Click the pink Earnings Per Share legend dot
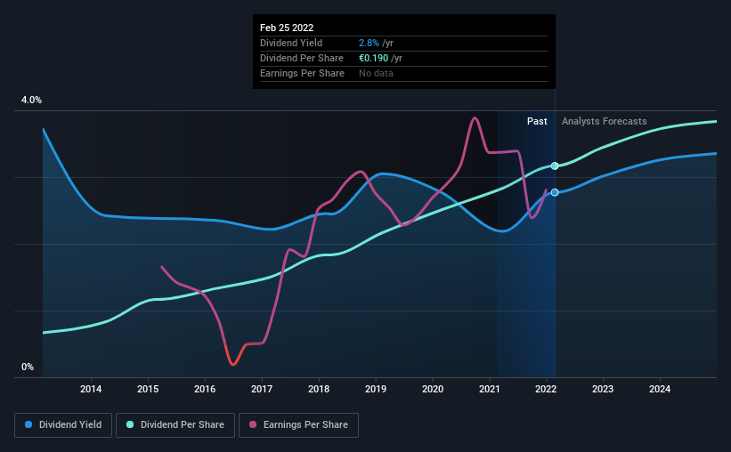Image resolution: width=731 pixels, height=452 pixels. click(x=253, y=424)
